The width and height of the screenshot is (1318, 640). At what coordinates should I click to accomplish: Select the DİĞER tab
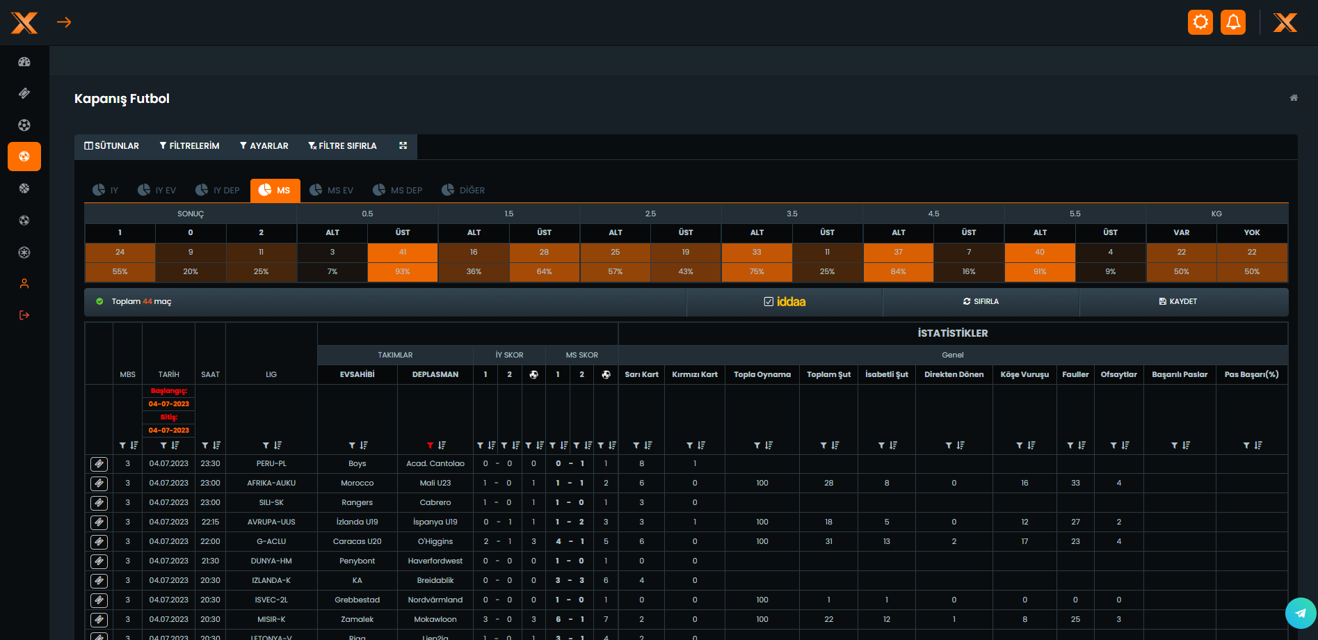click(x=463, y=190)
